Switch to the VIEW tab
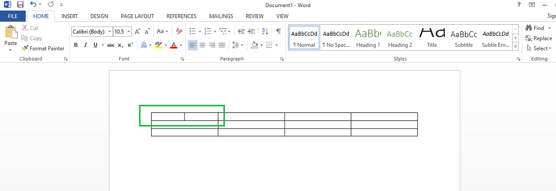 pos(282,16)
